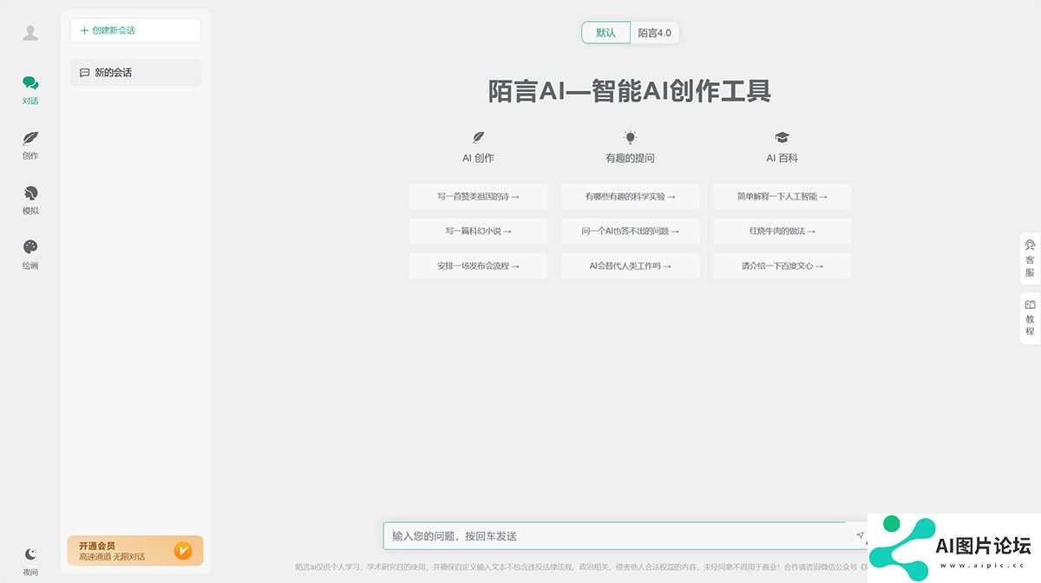Click the AI 百科 graduation cap icon
This screenshot has width=1041, height=583.
(x=782, y=137)
